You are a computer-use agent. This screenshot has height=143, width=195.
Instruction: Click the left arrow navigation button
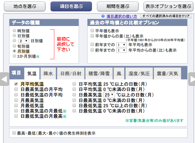[x=4, y=79]
